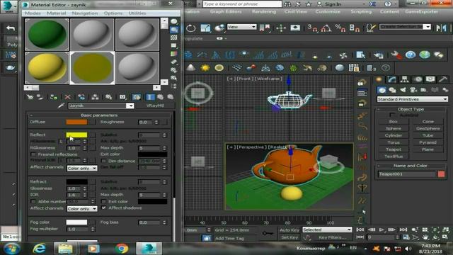Toggle refraction Exit color checkbox
The image size is (453, 255).
103,201
